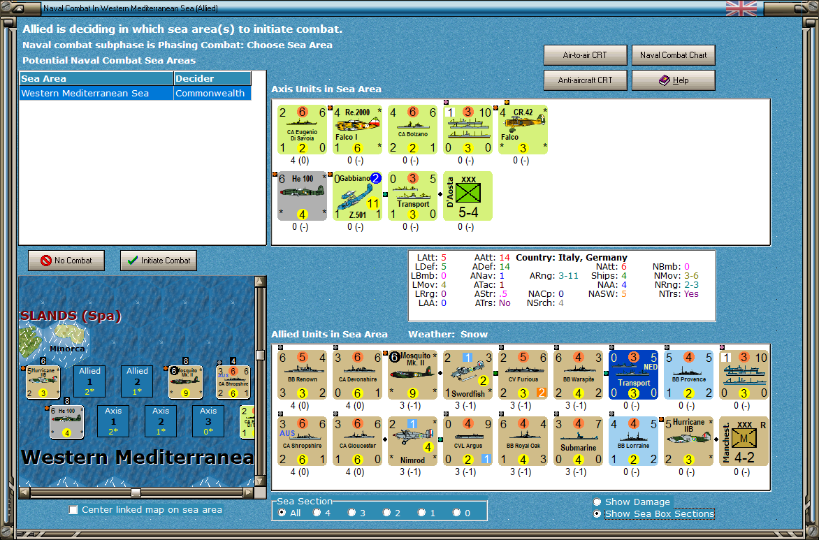Select the All sea section radio button

(x=282, y=513)
